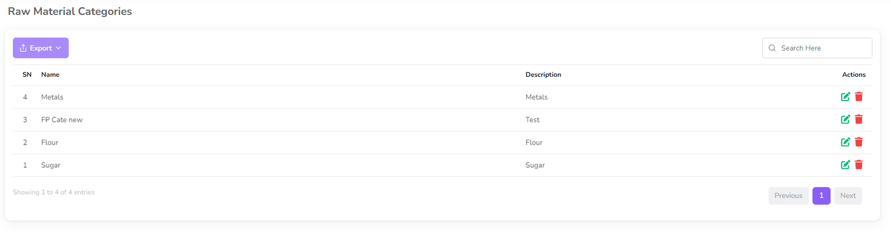891x234 pixels.
Task: Select the Flour name cell
Action: click(50, 142)
